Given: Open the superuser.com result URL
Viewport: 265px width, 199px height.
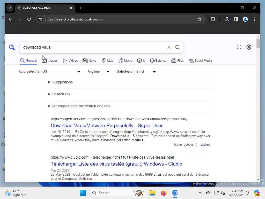Looking at the screenshot, I should tap(119, 119).
